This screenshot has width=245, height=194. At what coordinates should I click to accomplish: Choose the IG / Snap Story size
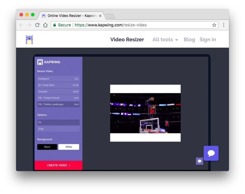(58, 85)
